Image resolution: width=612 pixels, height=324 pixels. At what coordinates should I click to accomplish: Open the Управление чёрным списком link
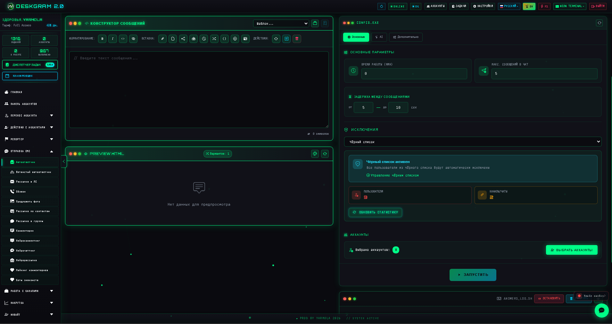coord(393,175)
